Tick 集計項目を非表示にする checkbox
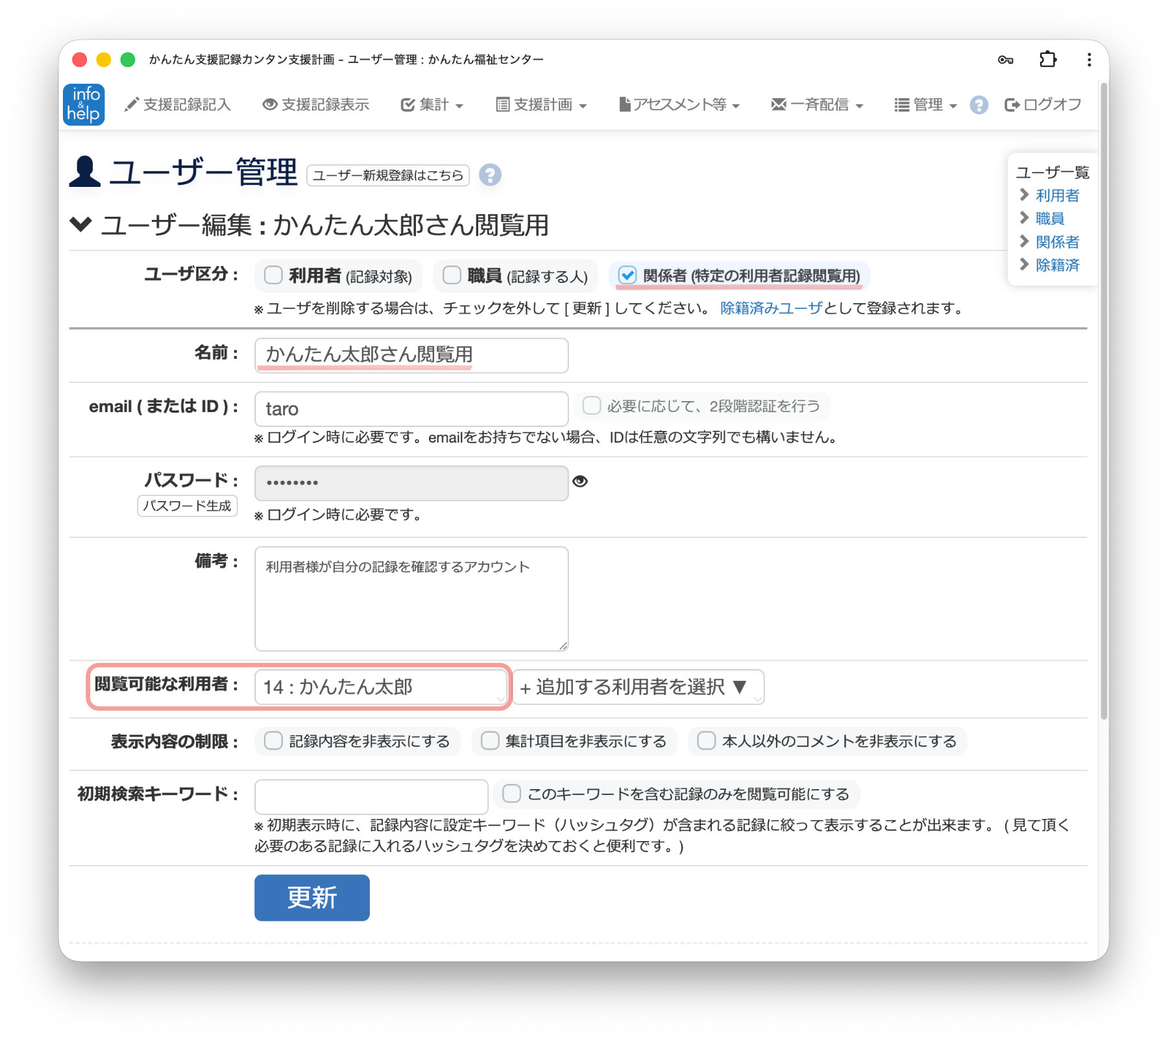The height and width of the screenshot is (1039, 1168). [x=490, y=740]
